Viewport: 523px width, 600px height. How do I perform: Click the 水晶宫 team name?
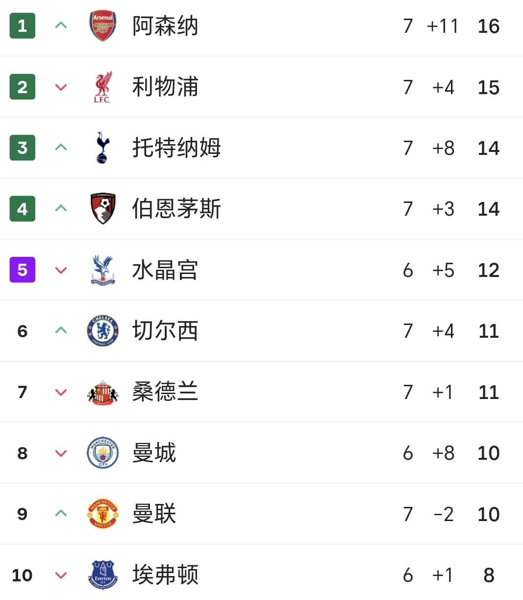click(165, 270)
